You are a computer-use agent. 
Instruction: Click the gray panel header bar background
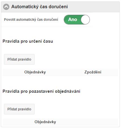click(x=94, y=7)
